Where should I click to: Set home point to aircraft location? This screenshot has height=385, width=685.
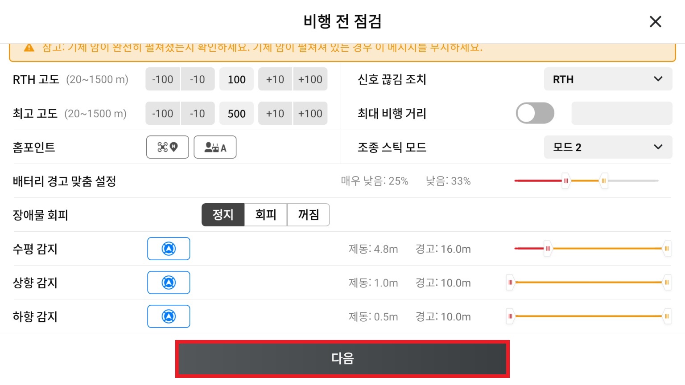click(x=168, y=147)
